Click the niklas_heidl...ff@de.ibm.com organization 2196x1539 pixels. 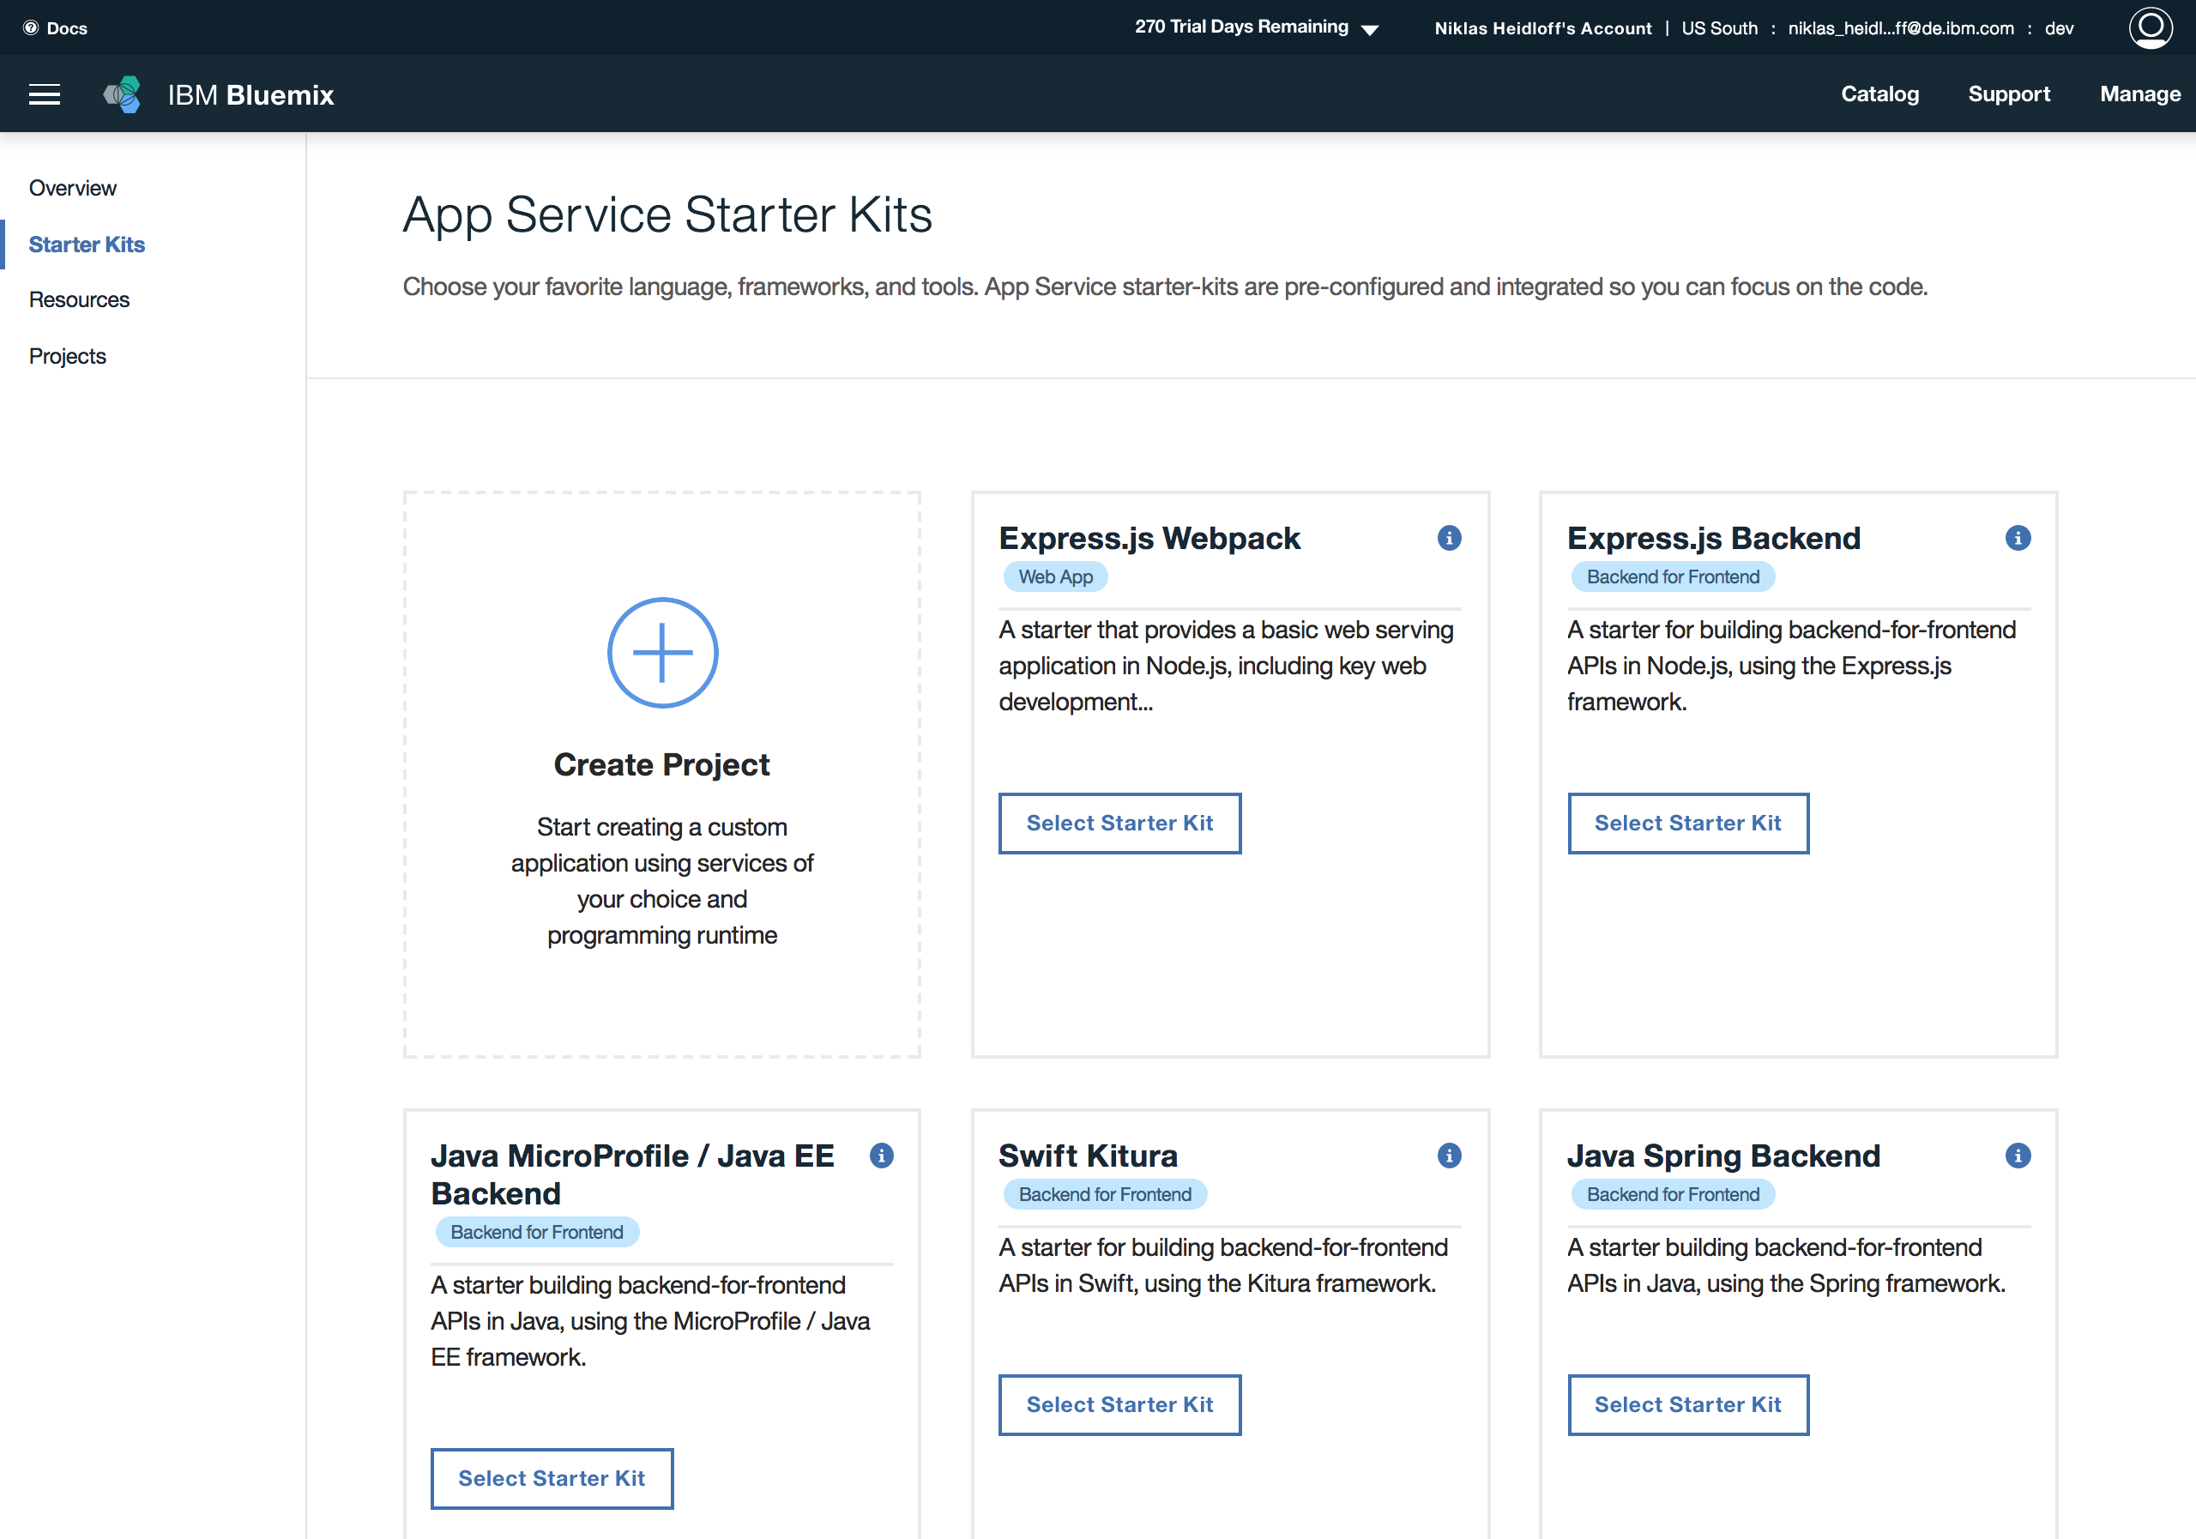1900,27
